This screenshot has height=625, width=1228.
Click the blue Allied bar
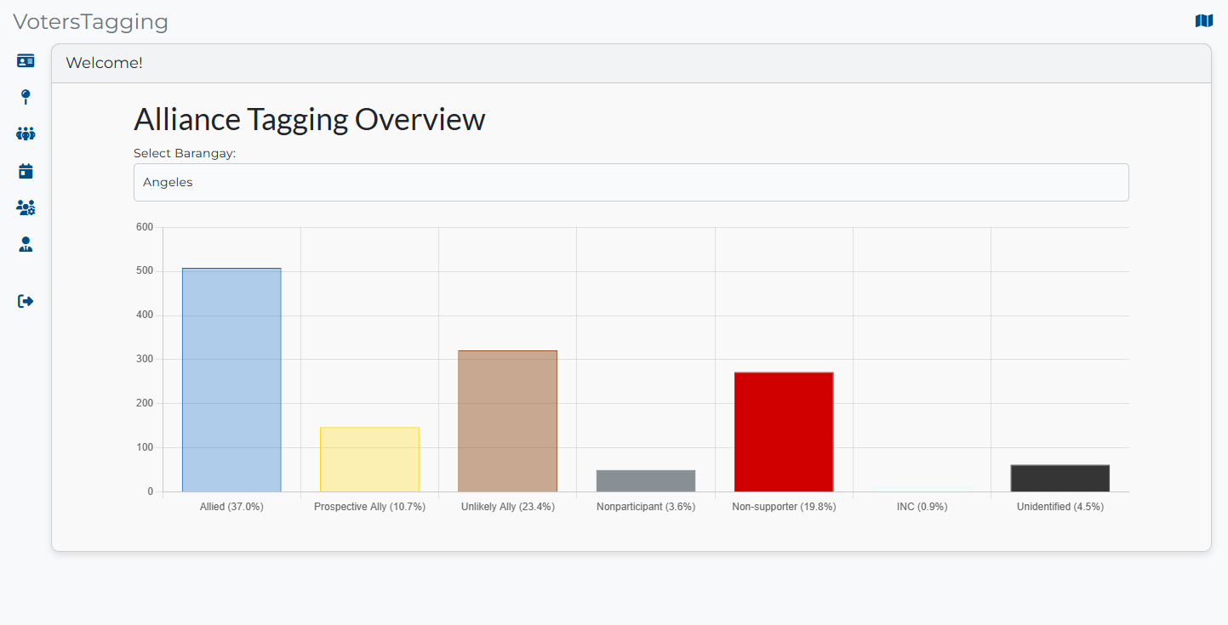[x=231, y=380]
